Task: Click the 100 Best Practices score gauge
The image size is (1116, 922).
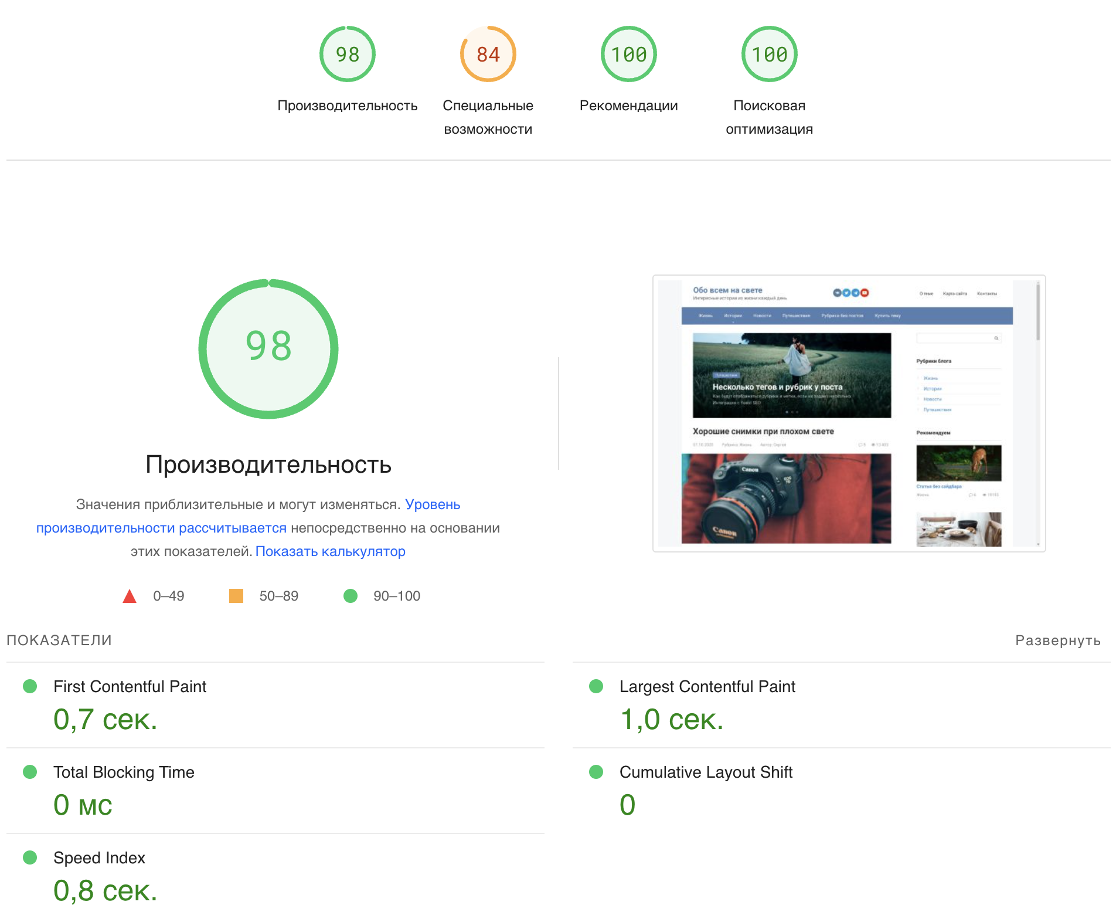Action: pos(629,54)
